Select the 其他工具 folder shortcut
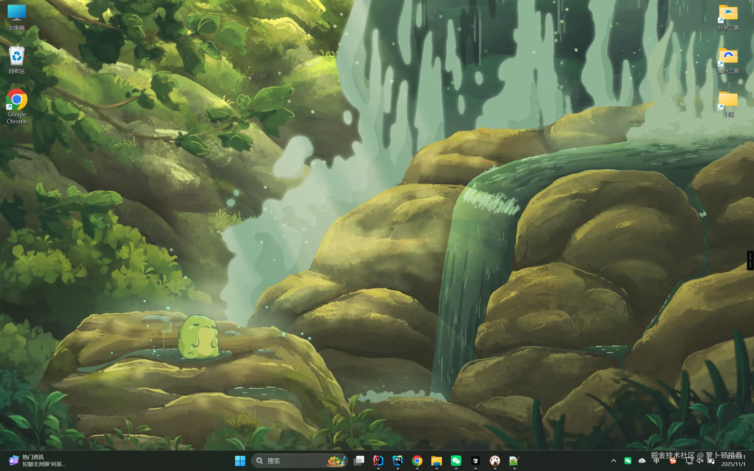The image size is (754, 471). point(728,60)
